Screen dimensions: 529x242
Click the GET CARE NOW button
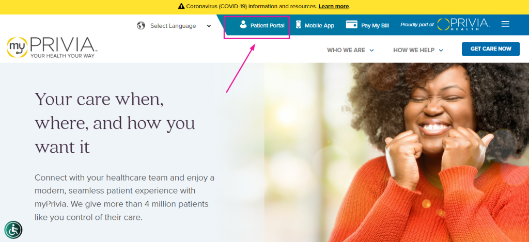tap(491, 49)
